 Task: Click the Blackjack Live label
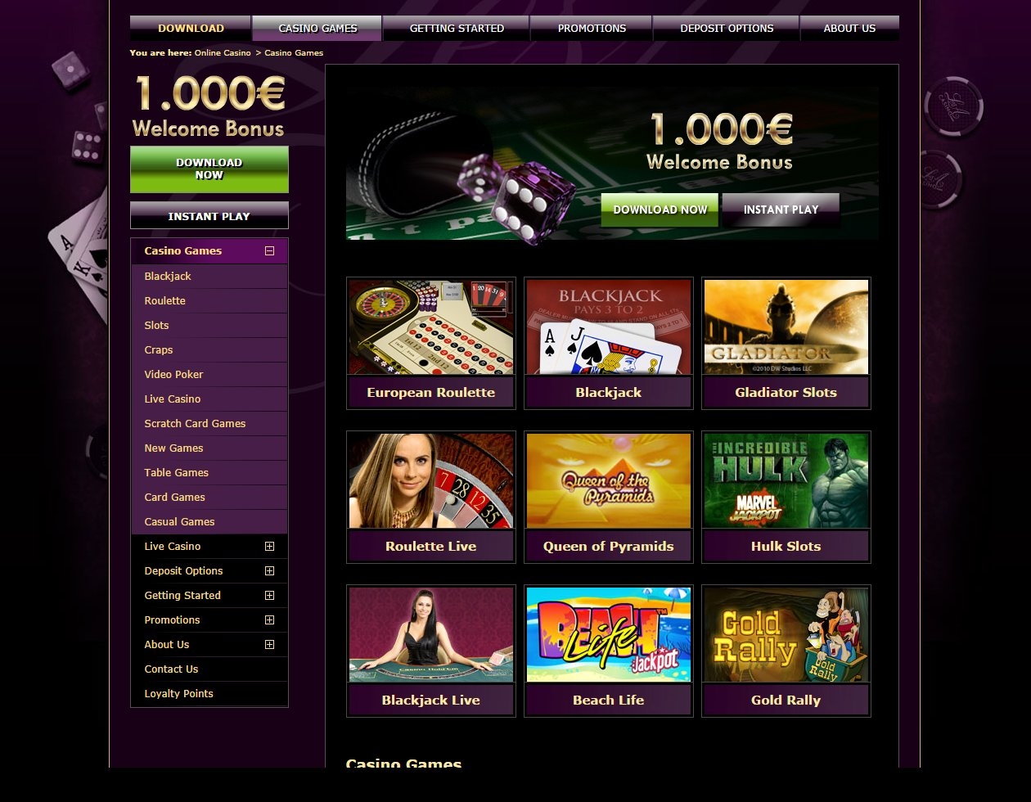pyautogui.click(x=431, y=700)
